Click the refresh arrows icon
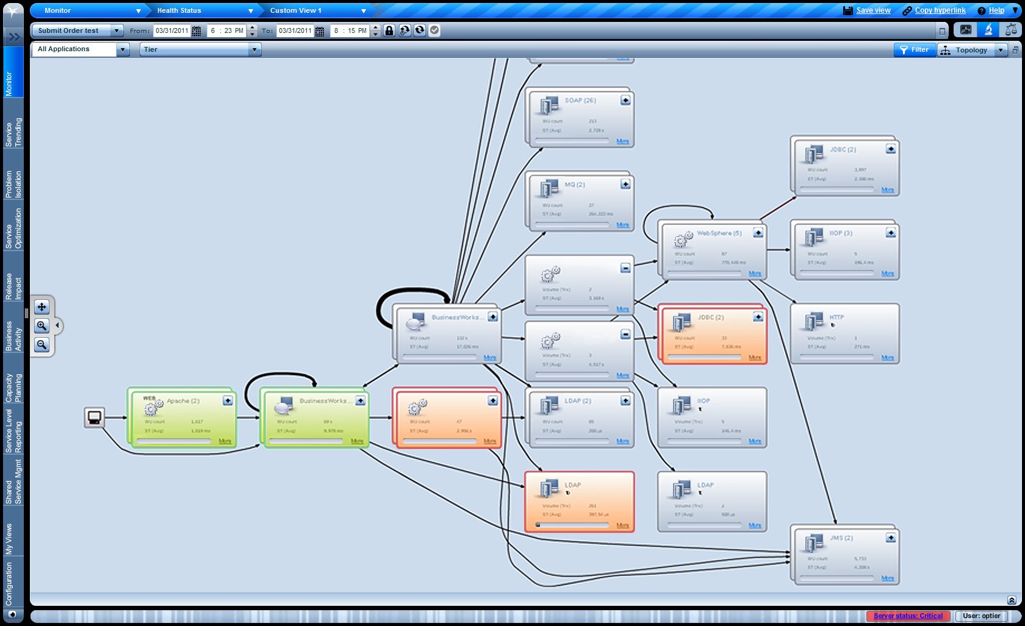Image resolution: width=1025 pixels, height=626 pixels. [420, 30]
